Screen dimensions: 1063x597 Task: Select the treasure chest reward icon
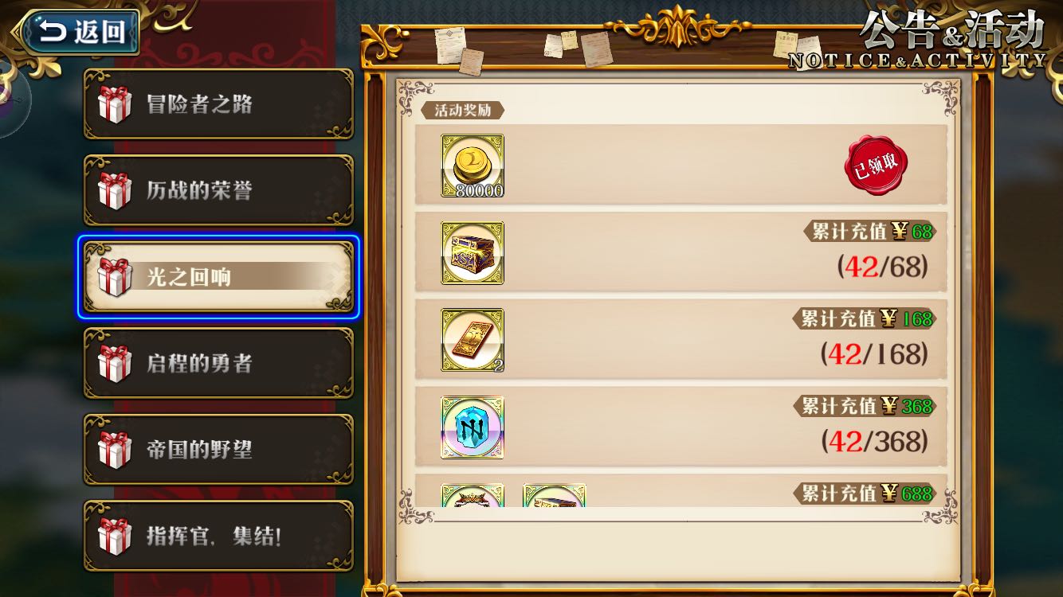coord(473,253)
